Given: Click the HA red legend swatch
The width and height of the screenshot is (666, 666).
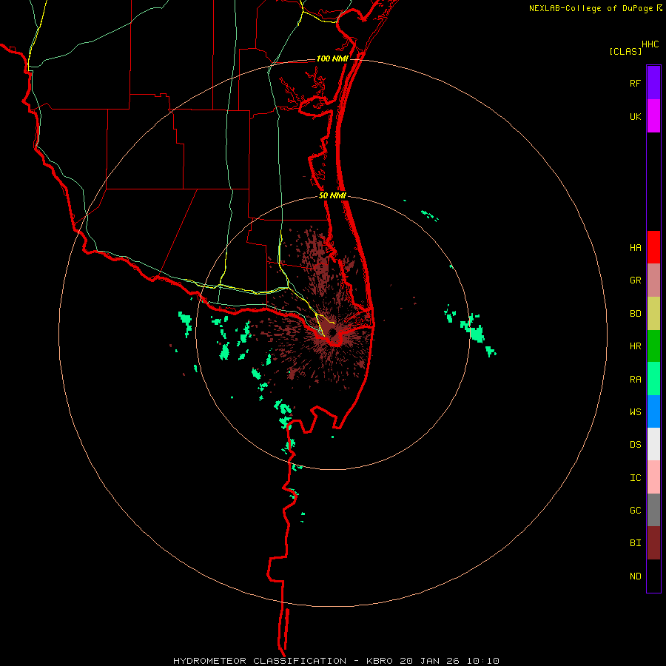Looking at the screenshot, I should (653, 247).
